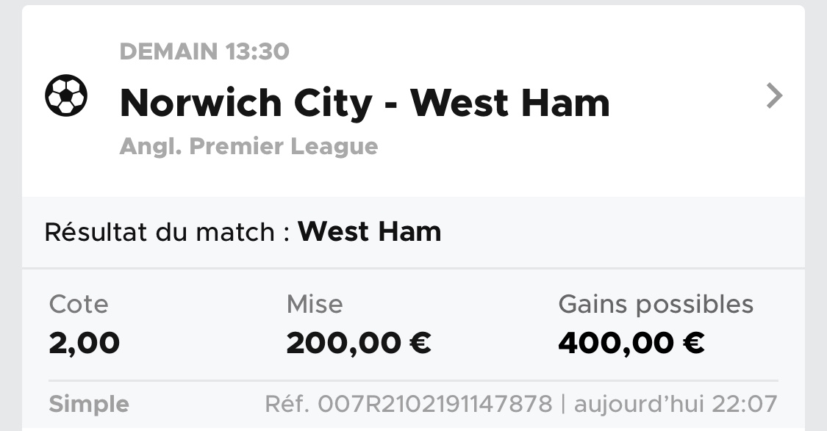Image resolution: width=827 pixels, height=431 pixels.
Task: Click the 200,00 € stake amount
Action: (359, 342)
